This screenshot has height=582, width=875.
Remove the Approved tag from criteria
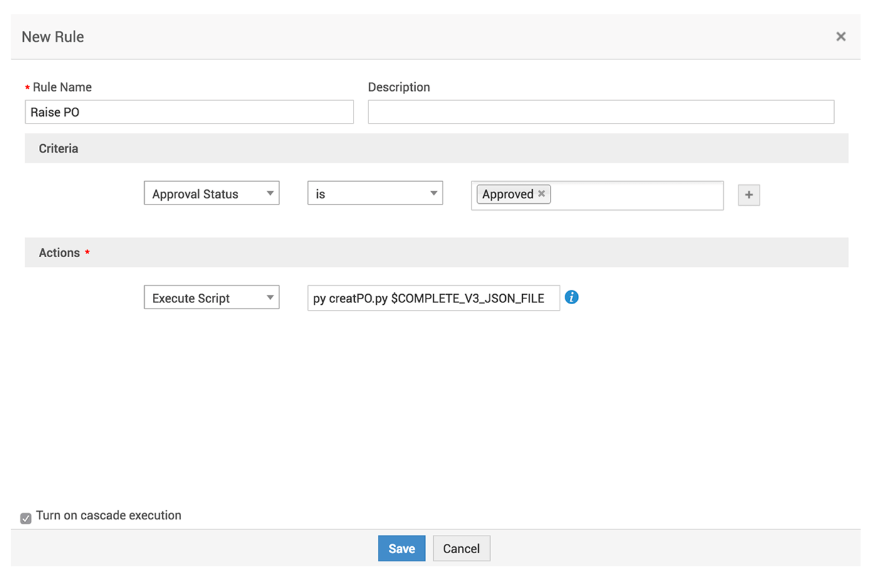pos(542,194)
